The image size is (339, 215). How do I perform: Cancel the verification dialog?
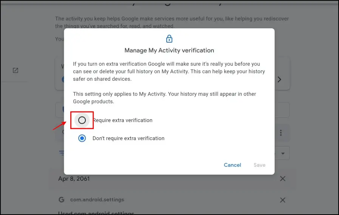pyautogui.click(x=232, y=165)
